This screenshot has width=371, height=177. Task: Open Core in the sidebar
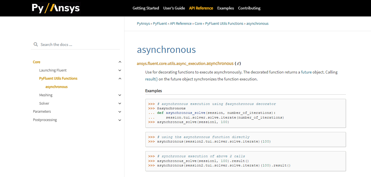pos(37,62)
